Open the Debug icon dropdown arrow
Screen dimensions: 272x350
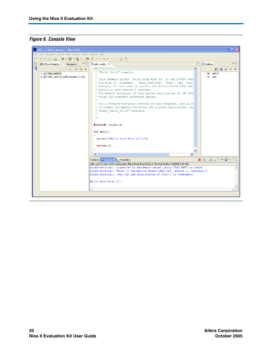[66, 59]
